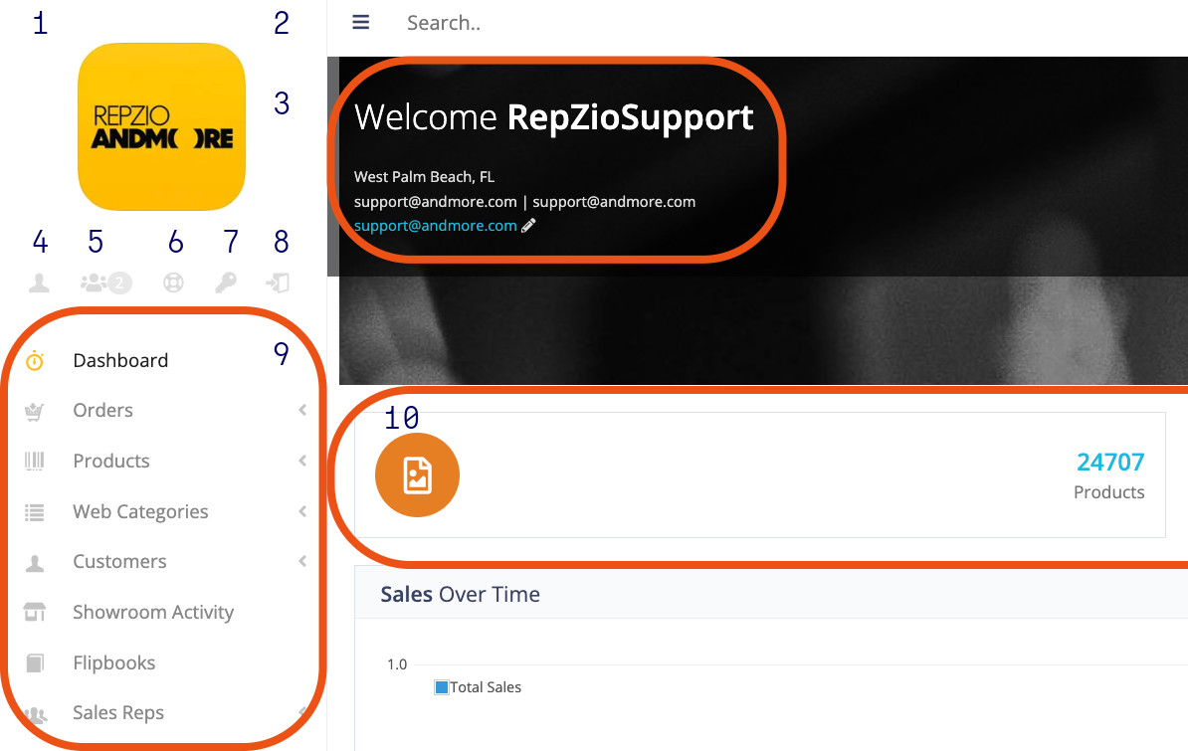Expand the Web Categories chevron

pos(302,511)
